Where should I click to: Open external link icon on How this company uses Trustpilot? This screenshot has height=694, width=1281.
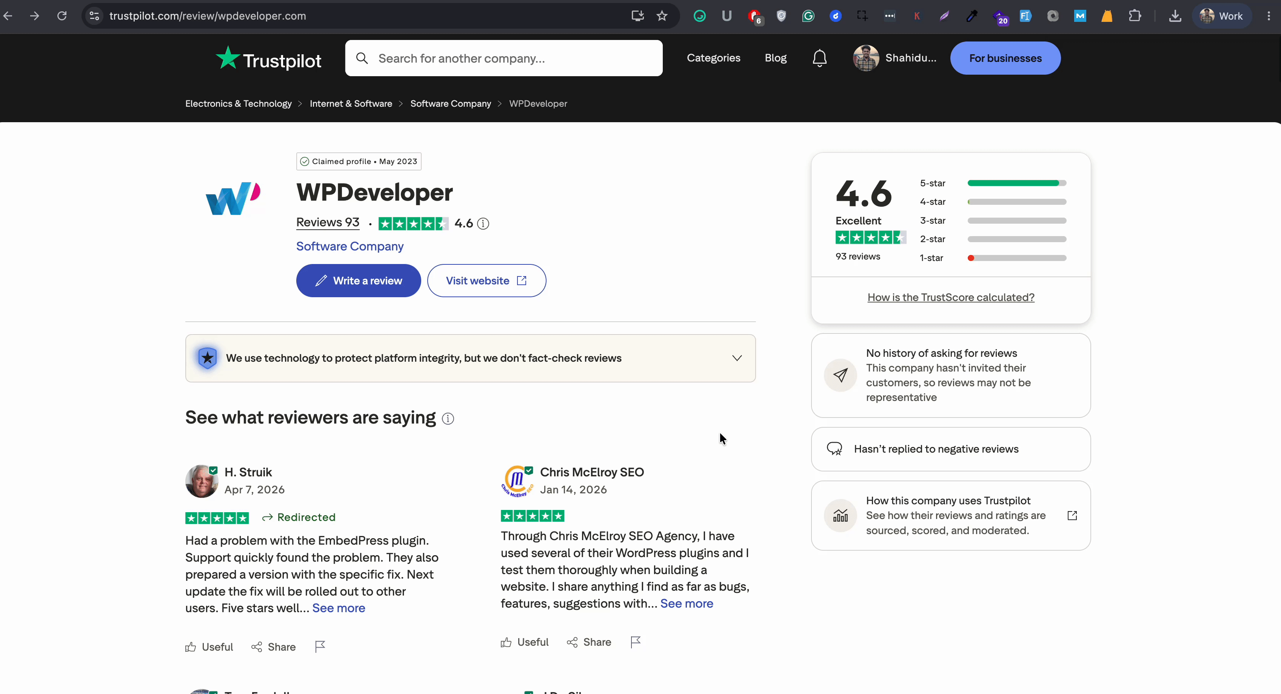click(1072, 515)
